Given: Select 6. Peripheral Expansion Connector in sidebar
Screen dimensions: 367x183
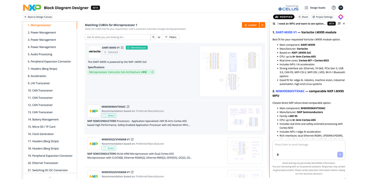Looking at the screenshot, I should 50,61.
